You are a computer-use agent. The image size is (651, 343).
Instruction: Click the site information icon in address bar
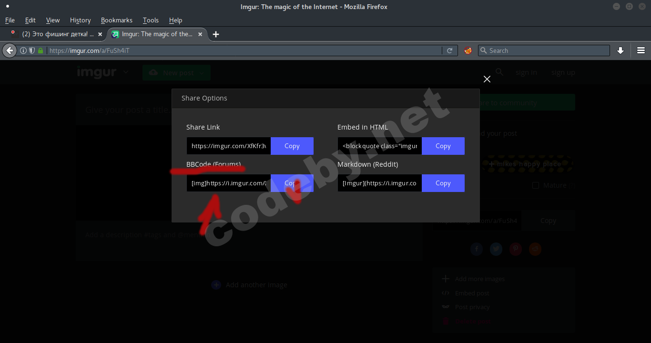pos(23,50)
